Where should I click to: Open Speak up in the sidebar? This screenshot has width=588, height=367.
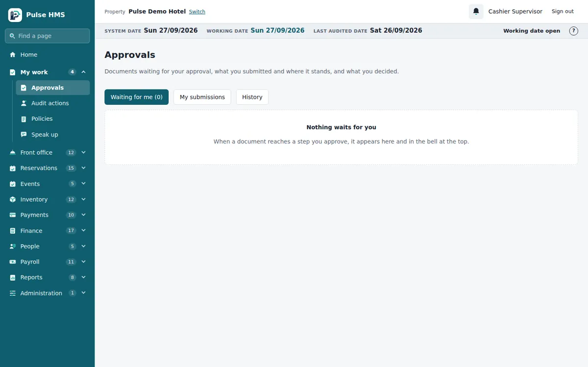click(x=53, y=135)
